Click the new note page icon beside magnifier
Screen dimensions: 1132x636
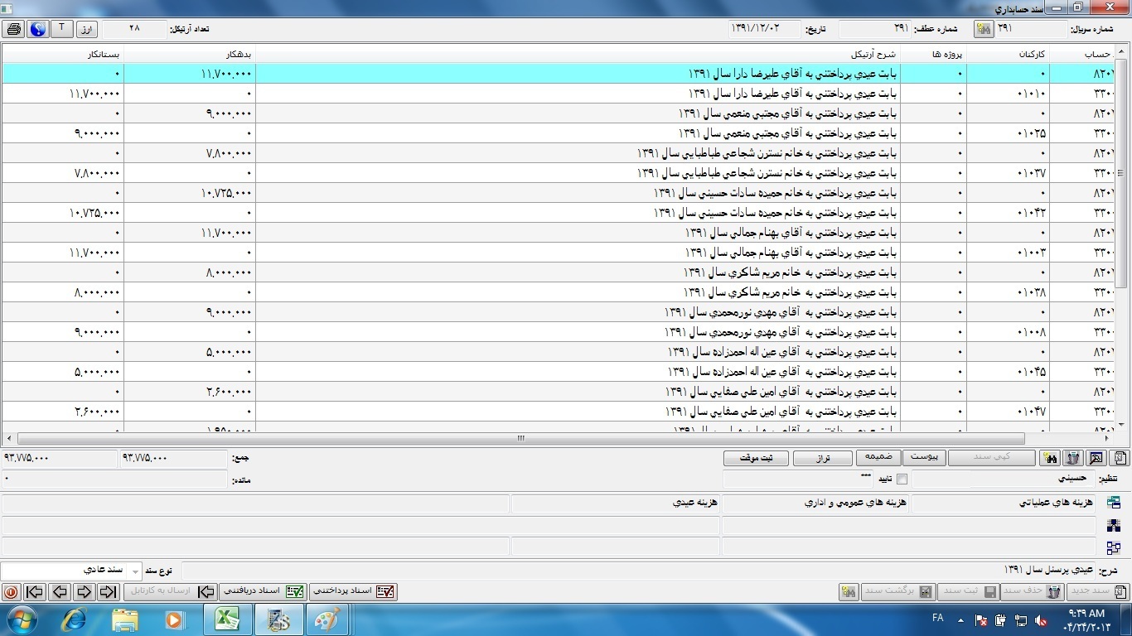coord(1119,457)
